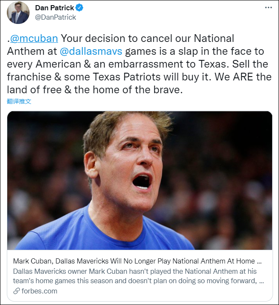This screenshot has width=279, height=305.
Task: Click "Your decision to cancel" tweet text
Action: 106,38
